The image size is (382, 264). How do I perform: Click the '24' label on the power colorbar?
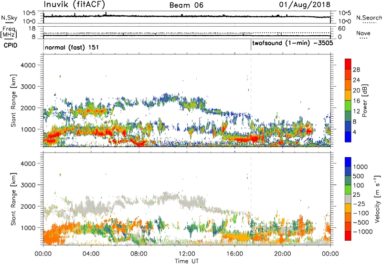pyautogui.click(x=356, y=80)
